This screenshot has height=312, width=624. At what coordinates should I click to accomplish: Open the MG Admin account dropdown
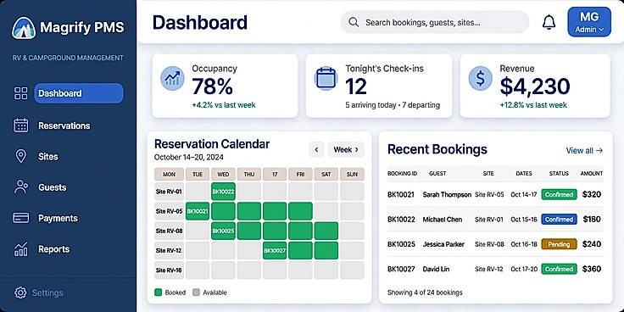(589, 22)
